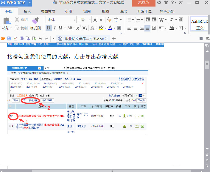Expand the borders dropdown arrow
The image size is (210, 172).
[185, 28]
